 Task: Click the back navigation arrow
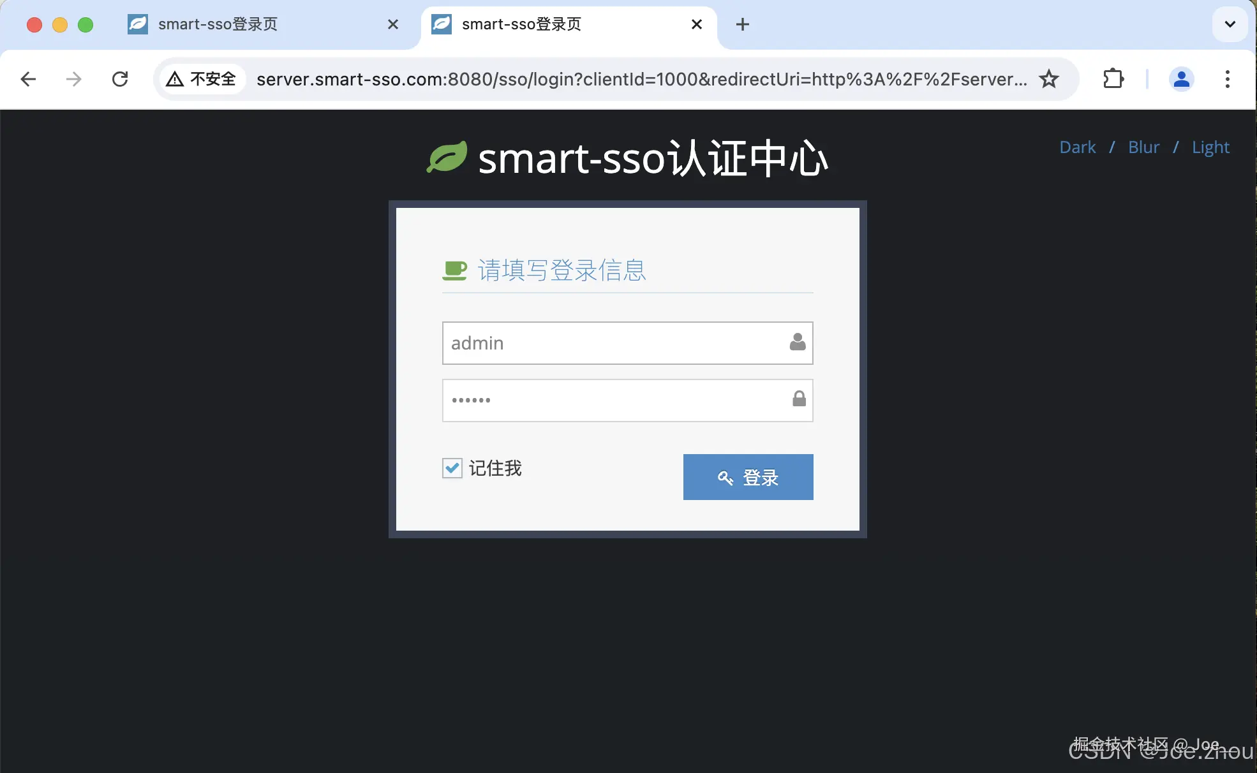click(28, 79)
